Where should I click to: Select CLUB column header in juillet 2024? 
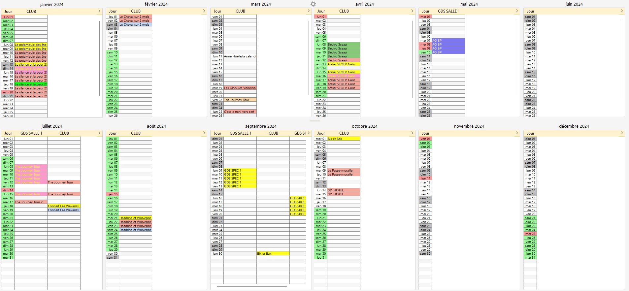[64, 133]
